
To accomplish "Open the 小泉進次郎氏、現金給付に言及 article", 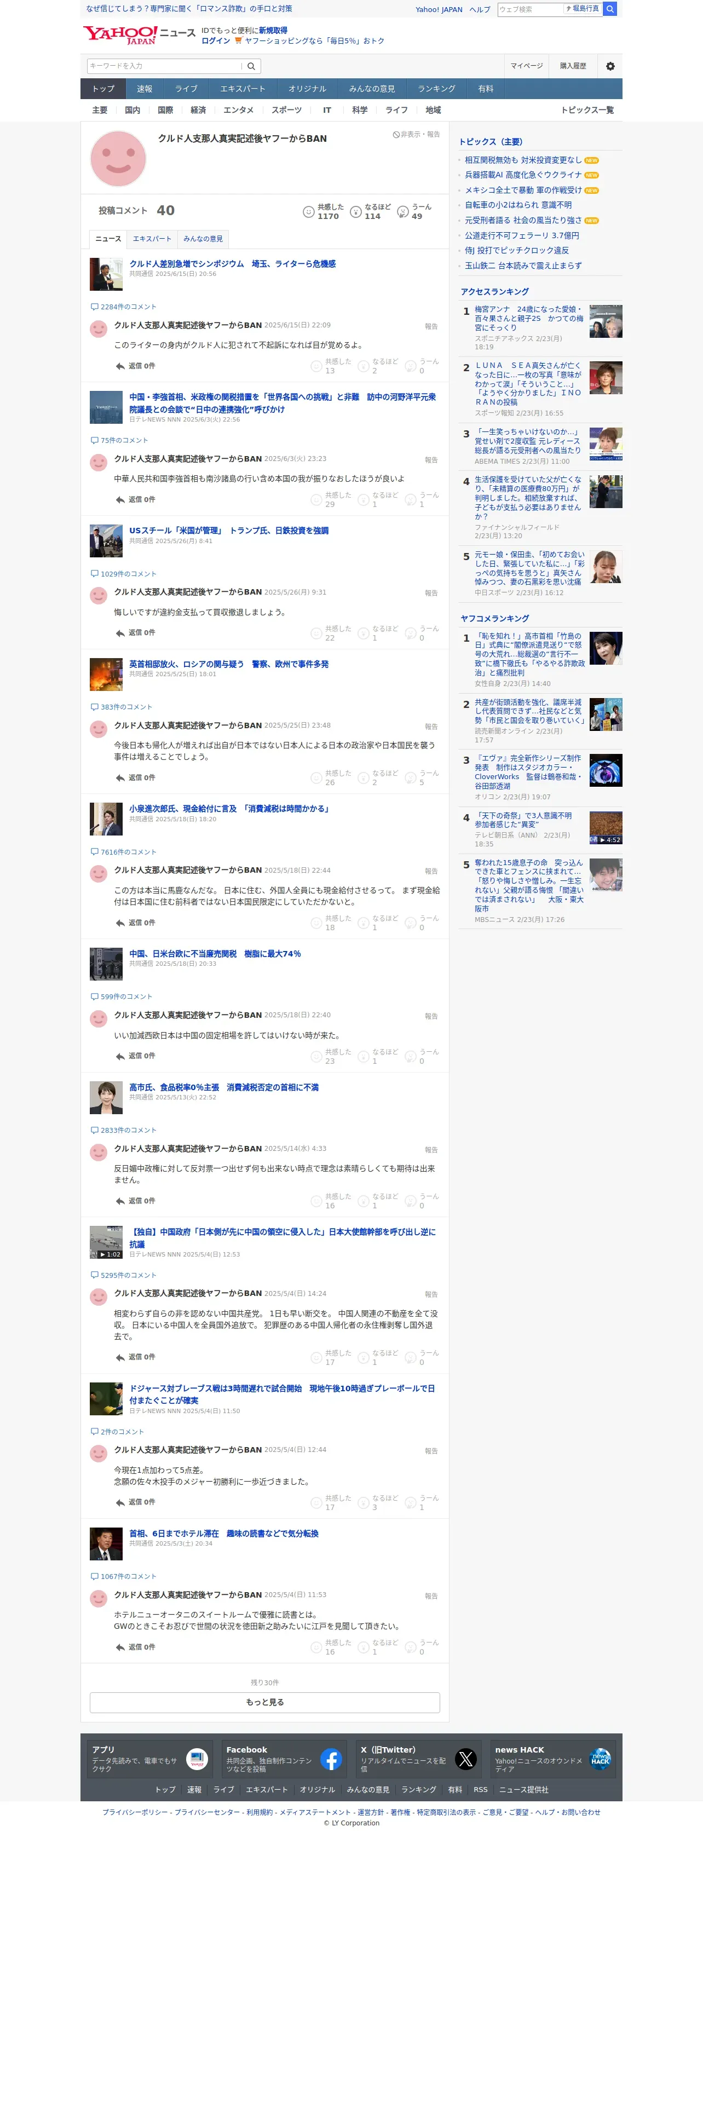I will 230,809.
